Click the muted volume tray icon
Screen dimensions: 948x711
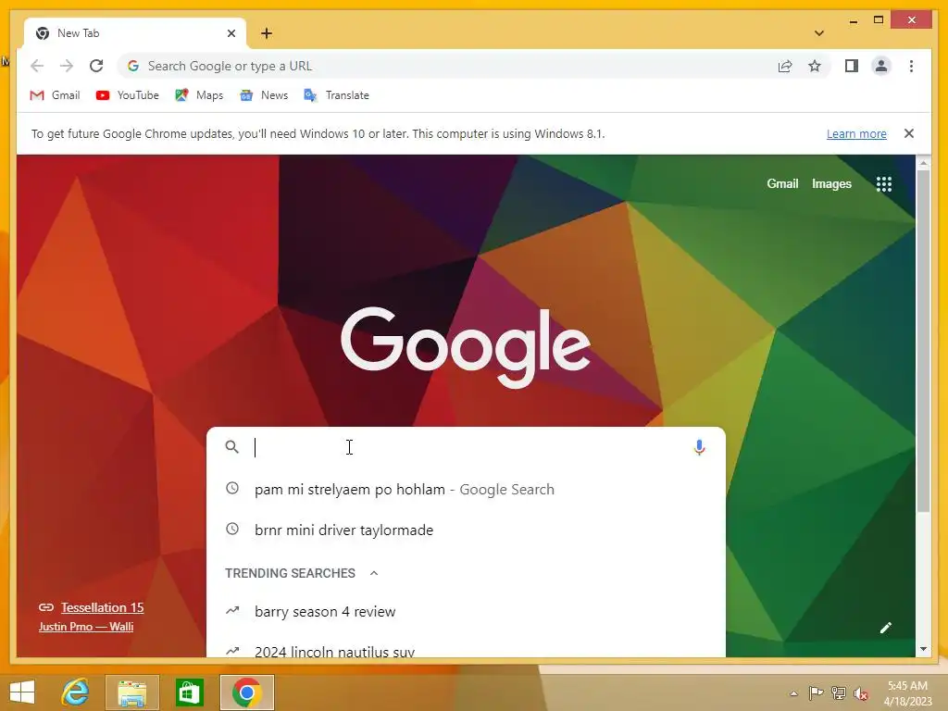click(x=861, y=693)
